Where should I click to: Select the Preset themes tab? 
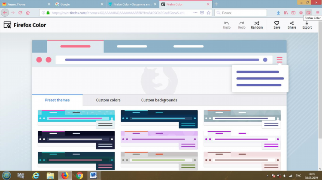(57, 100)
